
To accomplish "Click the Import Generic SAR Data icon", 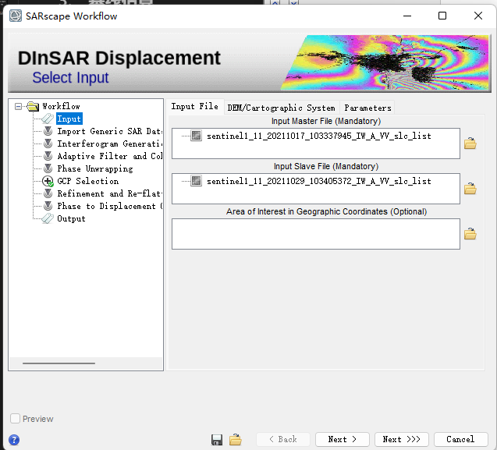I will [48, 131].
